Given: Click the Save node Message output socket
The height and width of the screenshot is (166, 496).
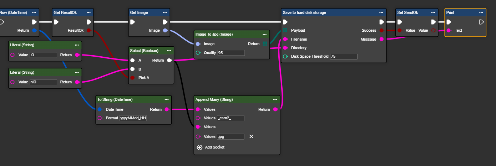Looking at the screenshot, I should click(x=381, y=39).
